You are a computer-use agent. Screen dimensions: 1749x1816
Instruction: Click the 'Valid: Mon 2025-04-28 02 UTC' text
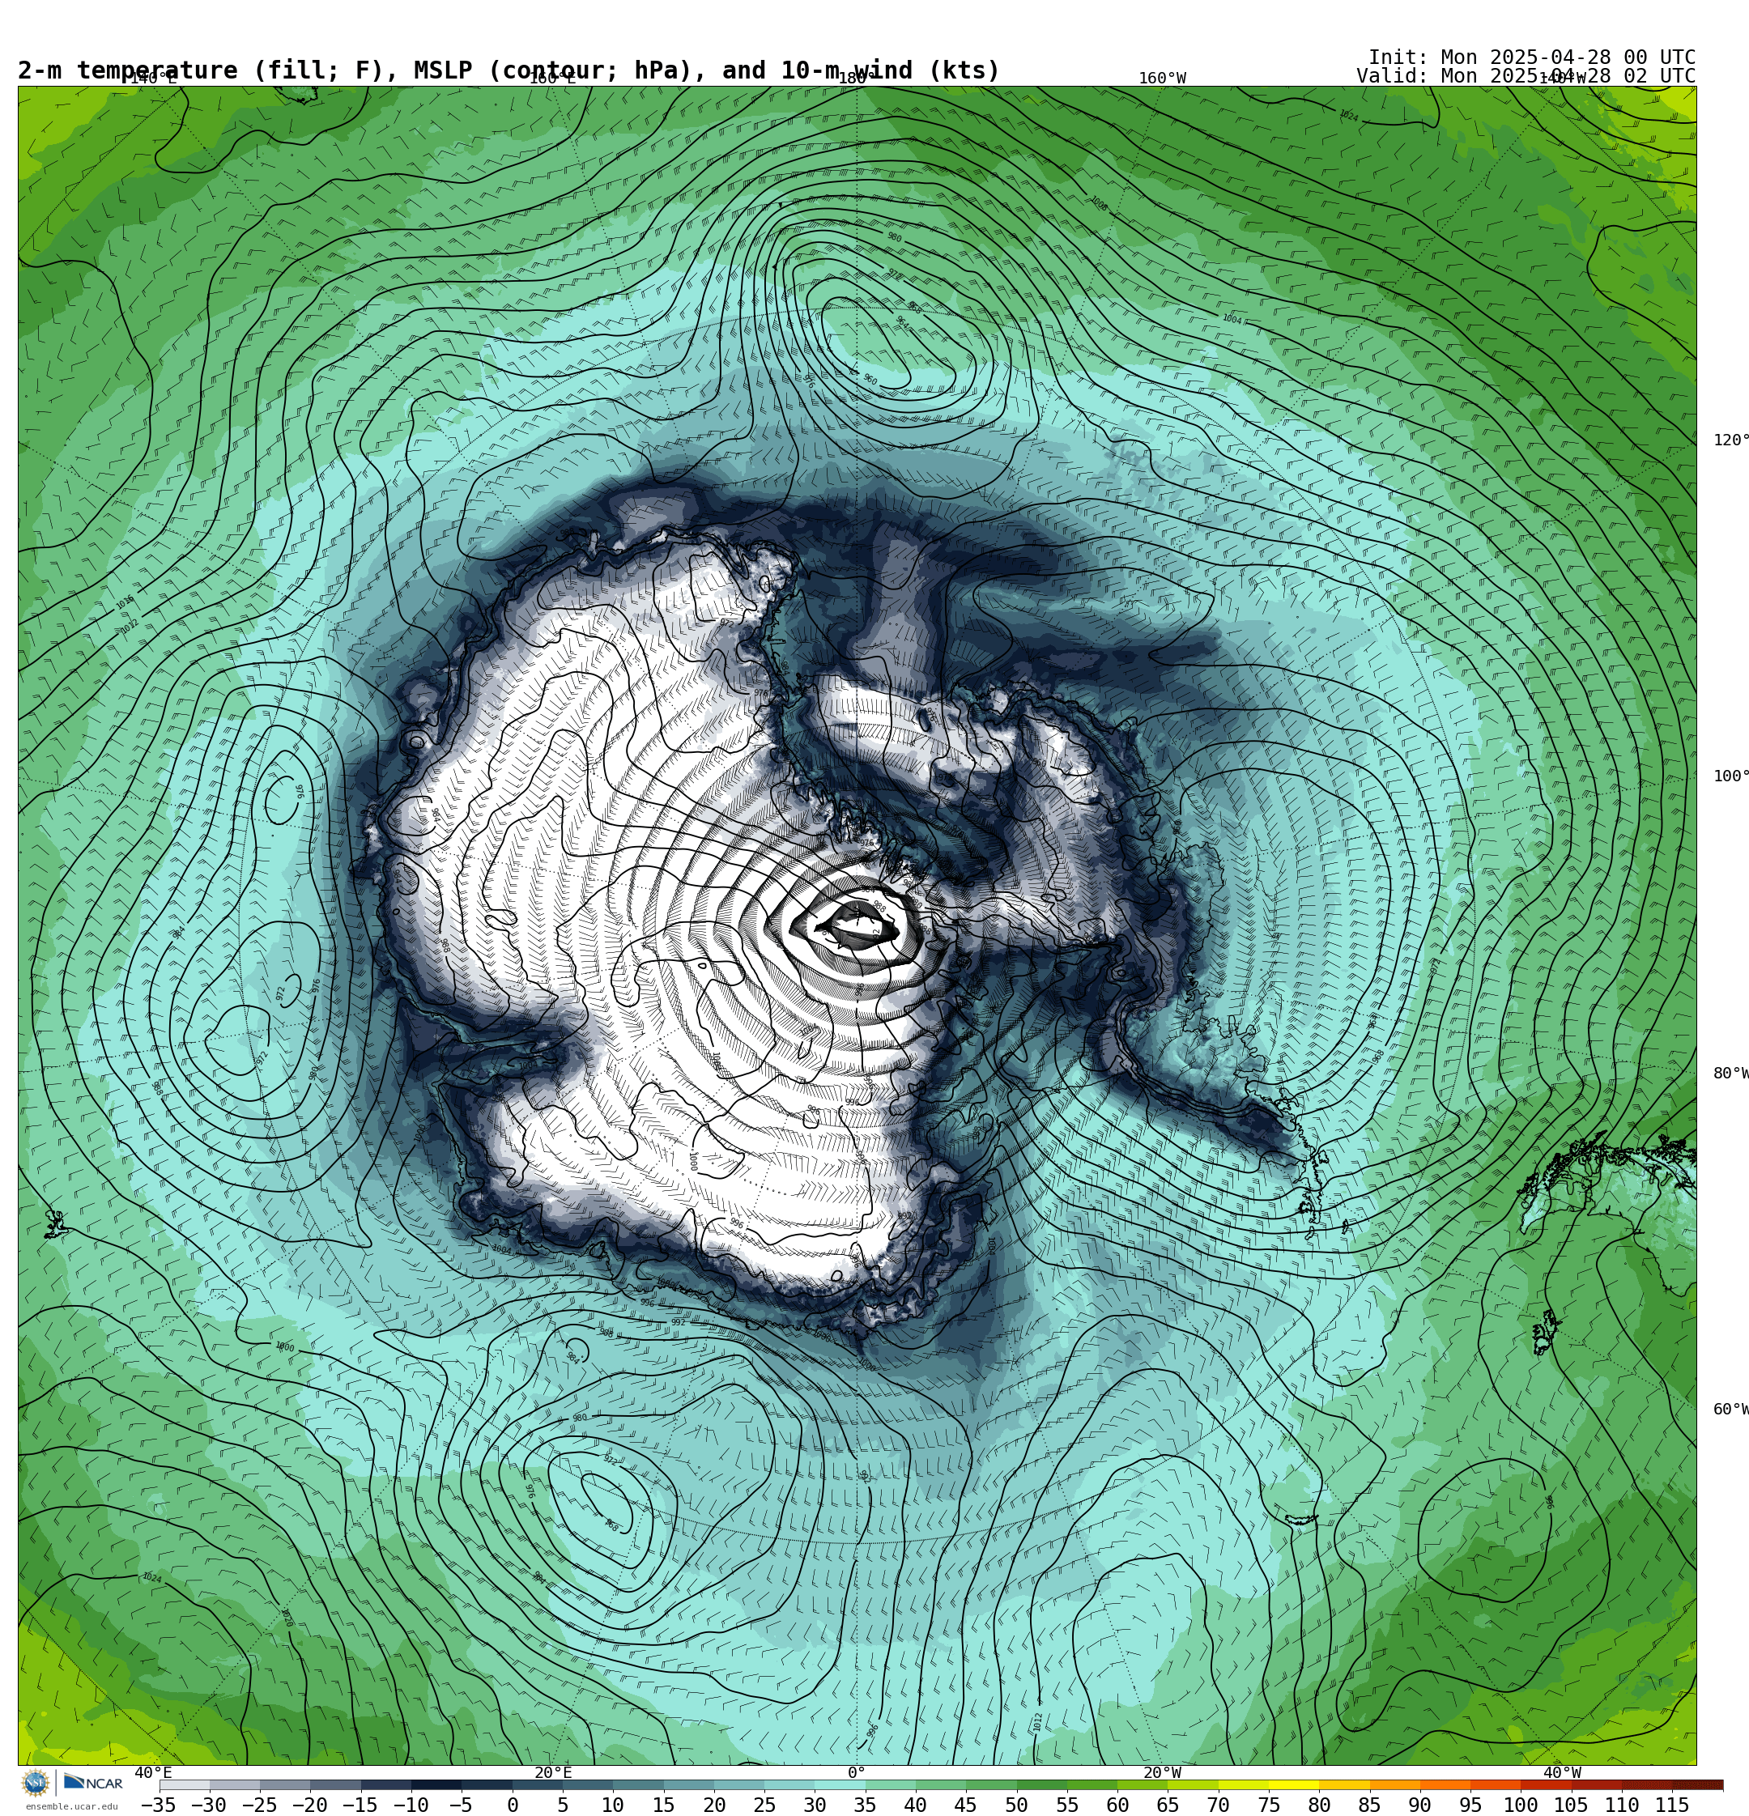point(1526,76)
